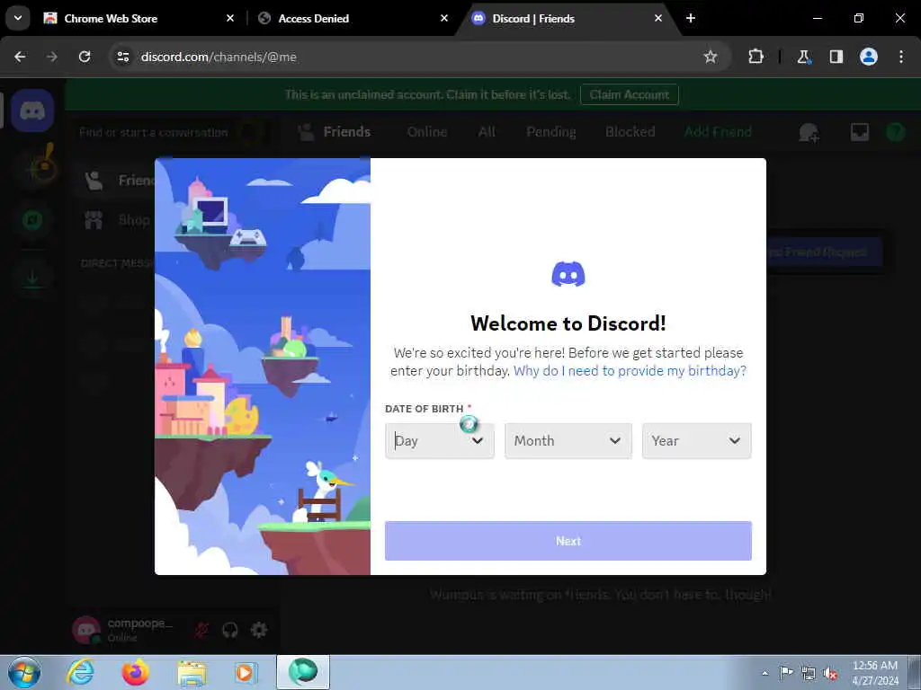This screenshot has width=921, height=690.
Task: Open User Settings gear icon
Action: coord(259,630)
